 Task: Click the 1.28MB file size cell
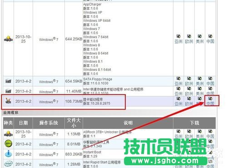pyautogui.click(x=74, y=164)
